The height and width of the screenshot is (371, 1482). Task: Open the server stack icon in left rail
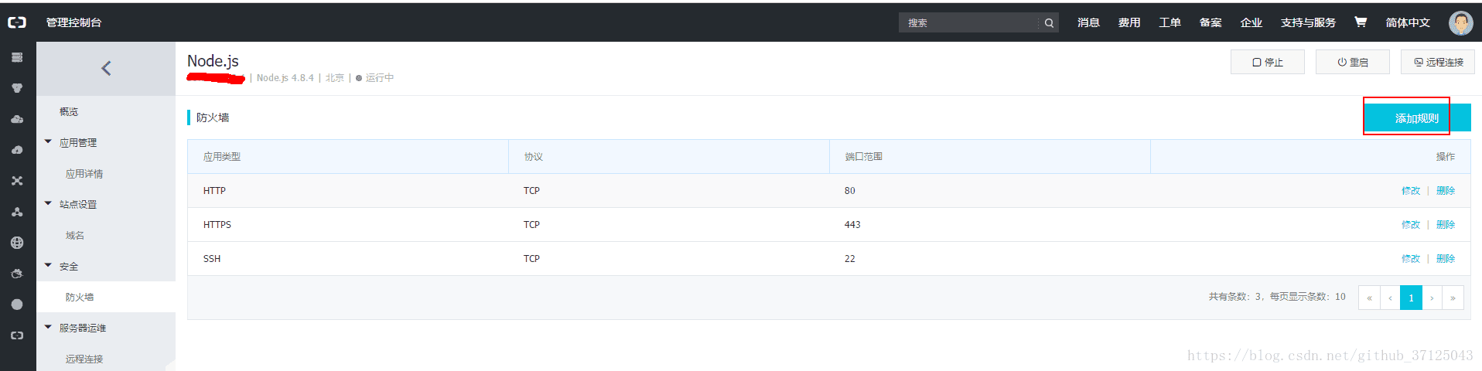(17, 57)
